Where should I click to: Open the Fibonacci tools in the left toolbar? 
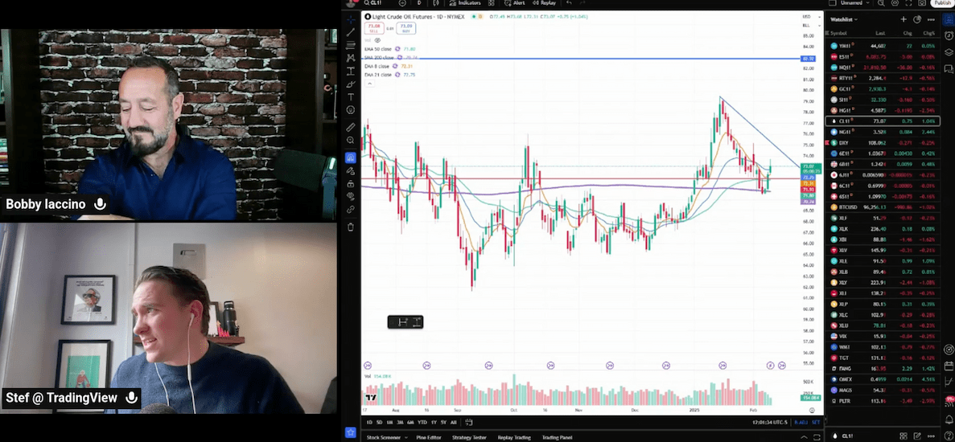pyautogui.click(x=351, y=45)
